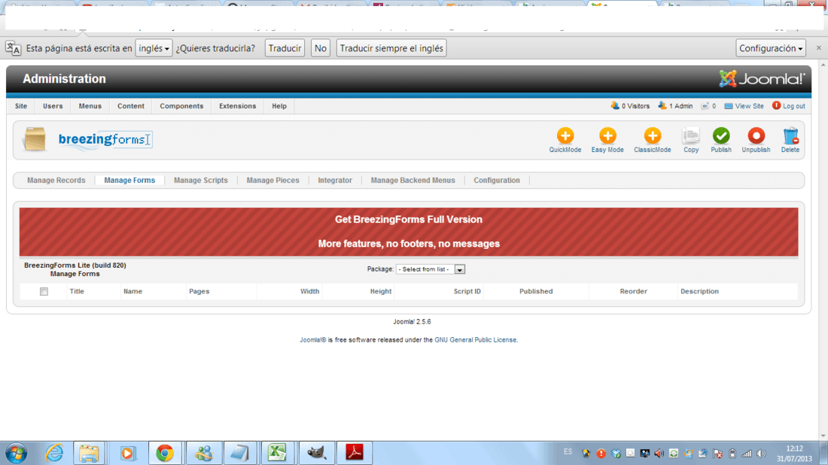Click the Traducir button
This screenshot has width=828, height=465.
pyautogui.click(x=285, y=48)
